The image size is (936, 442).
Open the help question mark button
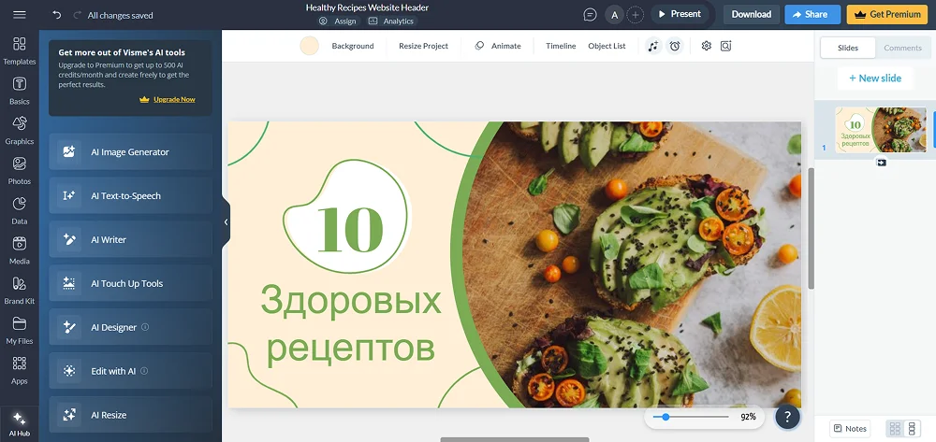pyautogui.click(x=788, y=417)
